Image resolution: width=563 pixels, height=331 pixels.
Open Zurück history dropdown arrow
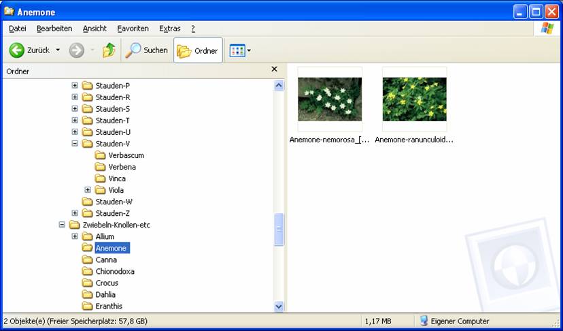point(58,50)
